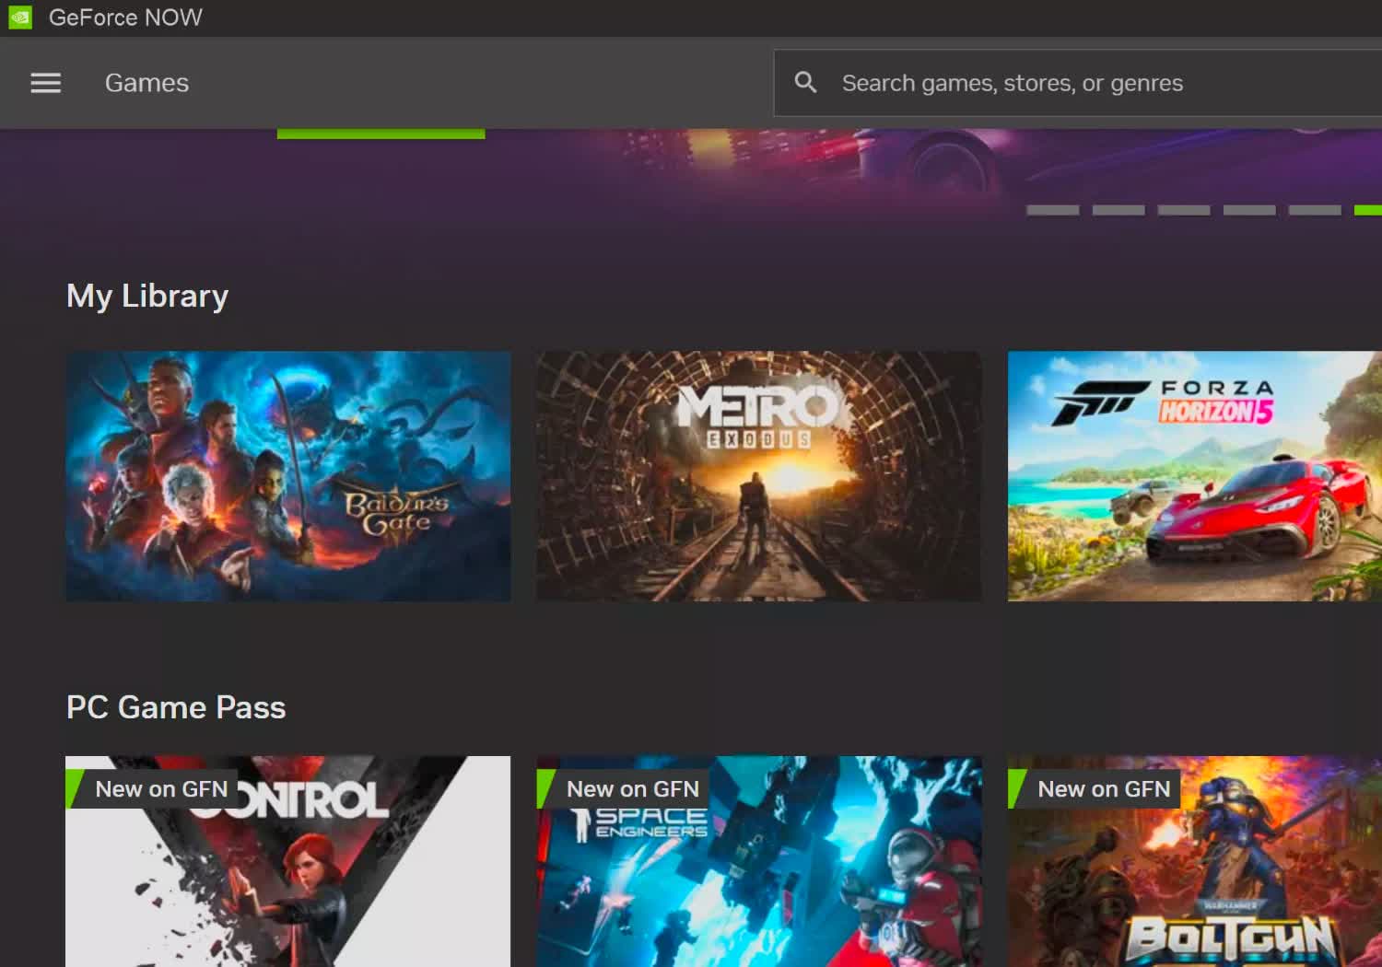Go to fifth hero carousel slide indicator
The height and width of the screenshot is (967, 1382).
1315,210
